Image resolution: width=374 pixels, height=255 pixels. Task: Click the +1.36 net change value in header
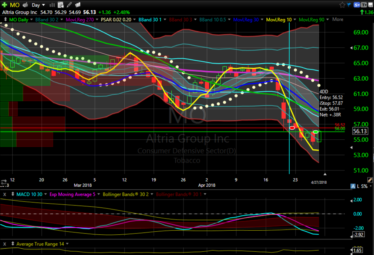pos(104,12)
